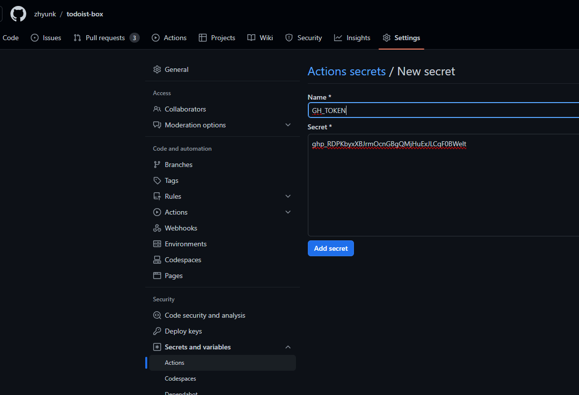Expand the Rules chevron
This screenshot has height=395, width=579.
[288, 196]
